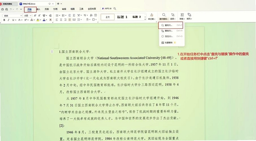Click the show paragraph marks icon
256x141 pixels.
tap(96, 15)
